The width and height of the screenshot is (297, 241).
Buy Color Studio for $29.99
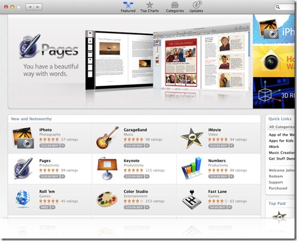point(134,207)
